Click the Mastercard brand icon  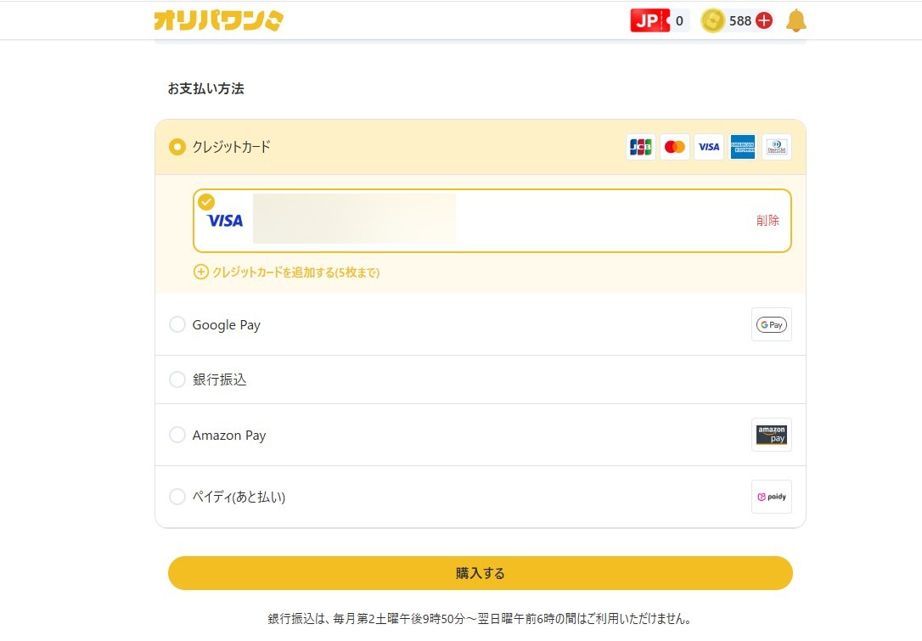[675, 147]
